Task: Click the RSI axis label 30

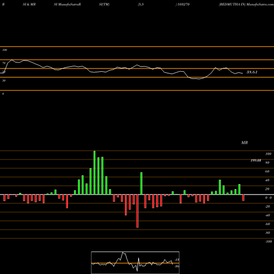Action: (4, 81)
